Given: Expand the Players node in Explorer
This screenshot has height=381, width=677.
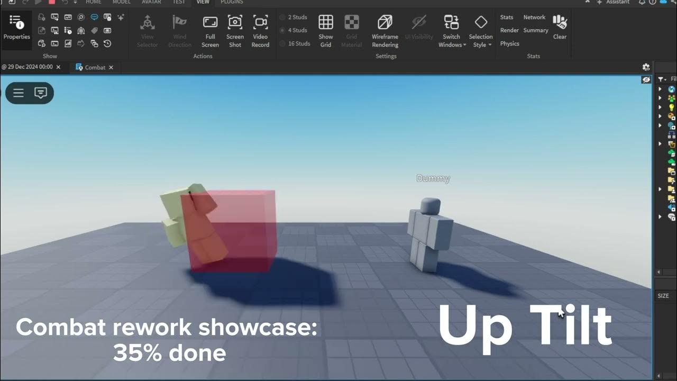Looking at the screenshot, I should click(660, 98).
